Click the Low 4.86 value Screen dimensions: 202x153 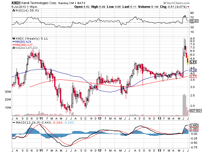(x=114, y=7)
